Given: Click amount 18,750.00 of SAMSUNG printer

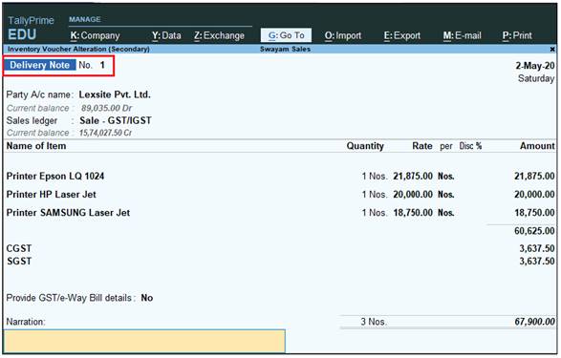Looking at the screenshot, I should (534, 213).
